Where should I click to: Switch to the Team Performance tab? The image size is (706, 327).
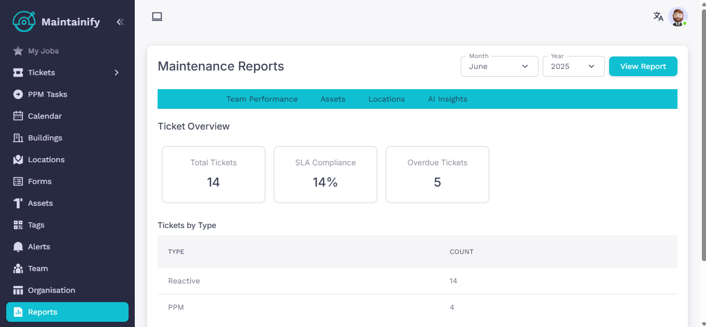[262, 99]
